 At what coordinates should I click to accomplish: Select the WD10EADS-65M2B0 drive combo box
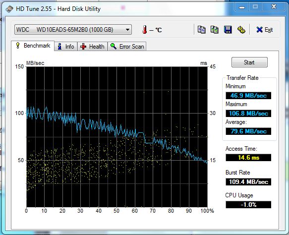pos(73,29)
